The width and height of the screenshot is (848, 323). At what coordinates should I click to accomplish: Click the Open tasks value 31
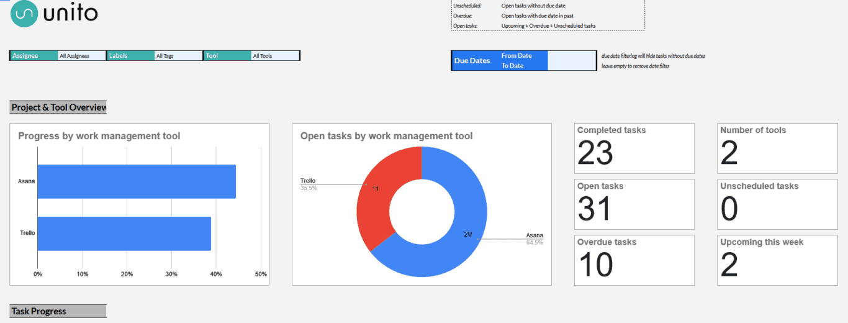click(x=595, y=209)
